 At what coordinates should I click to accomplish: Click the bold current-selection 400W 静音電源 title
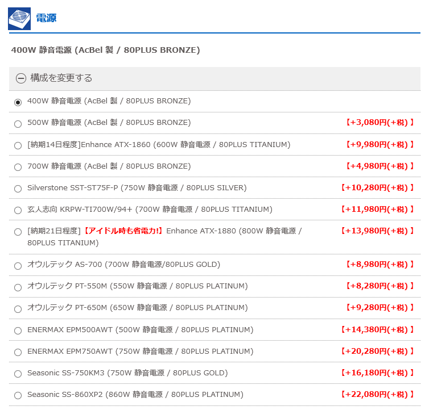106,50
